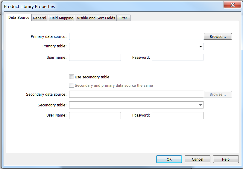
Task: Click the Data Source tab
Action: pyautogui.click(x=19, y=18)
